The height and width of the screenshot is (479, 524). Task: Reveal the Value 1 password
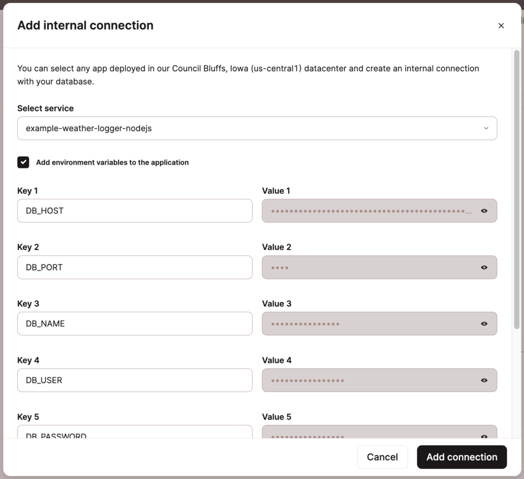[x=484, y=210]
